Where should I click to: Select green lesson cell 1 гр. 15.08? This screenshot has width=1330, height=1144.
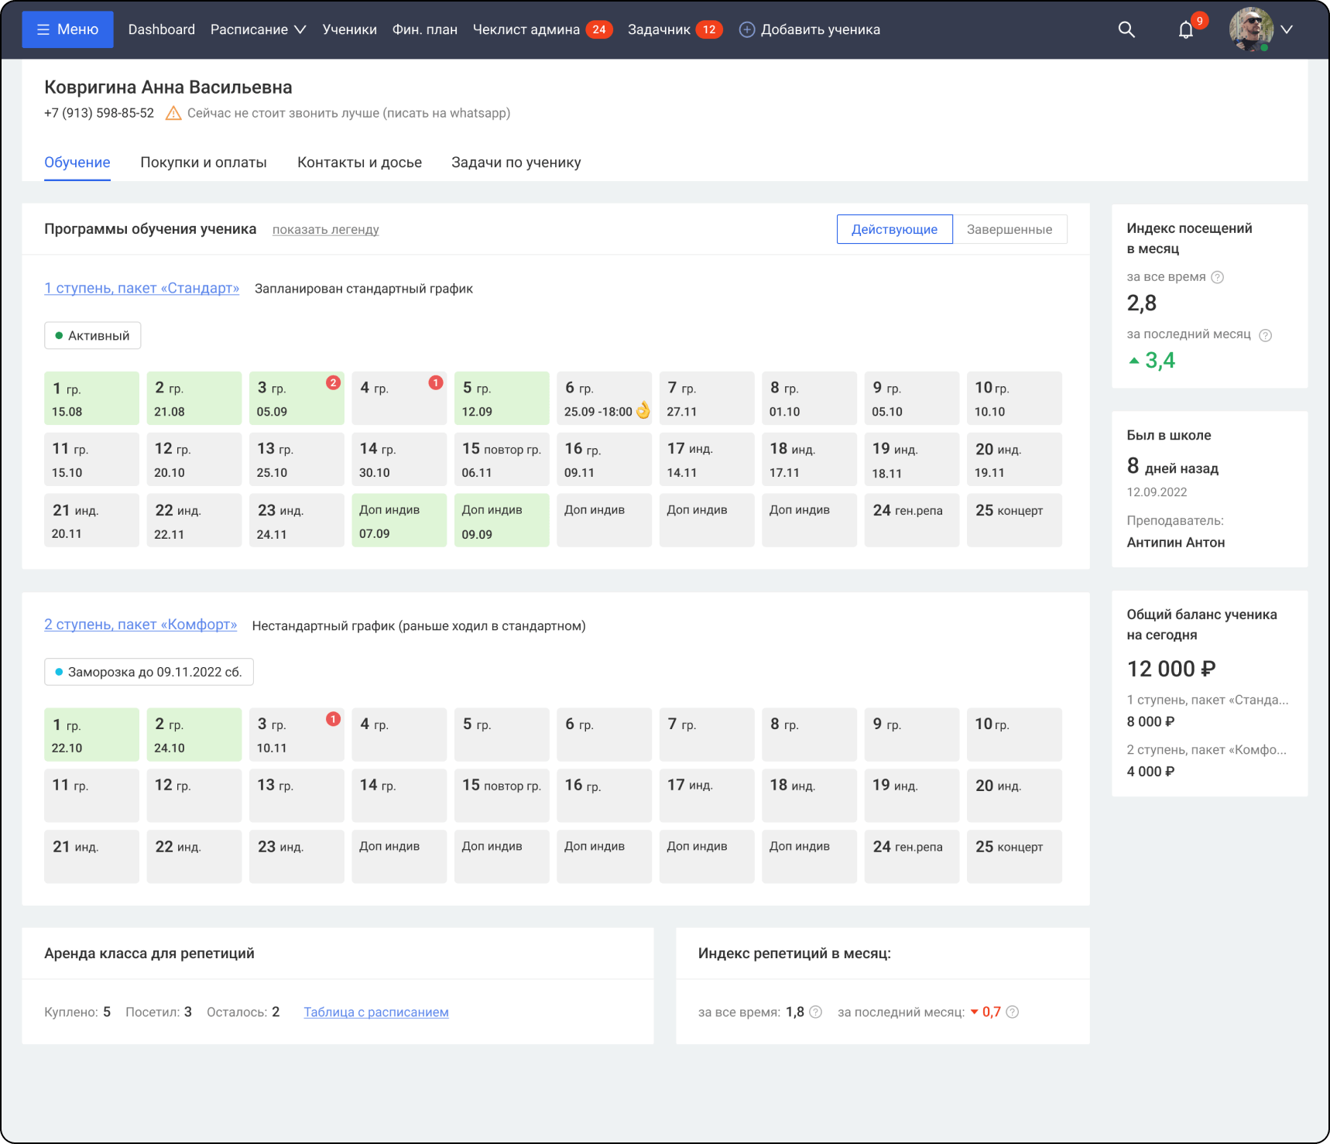pyautogui.click(x=91, y=398)
